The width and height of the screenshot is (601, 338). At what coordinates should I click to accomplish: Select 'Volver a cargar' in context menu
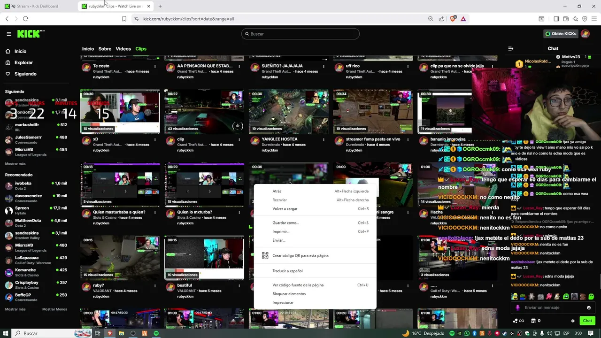pos(315,209)
